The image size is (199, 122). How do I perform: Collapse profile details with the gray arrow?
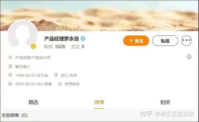189,57
